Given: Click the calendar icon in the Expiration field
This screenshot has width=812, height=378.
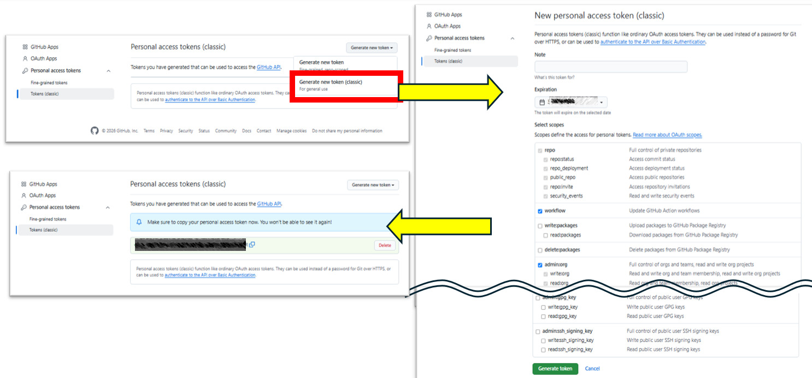Looking at the screenshot, I should (542, 102).
